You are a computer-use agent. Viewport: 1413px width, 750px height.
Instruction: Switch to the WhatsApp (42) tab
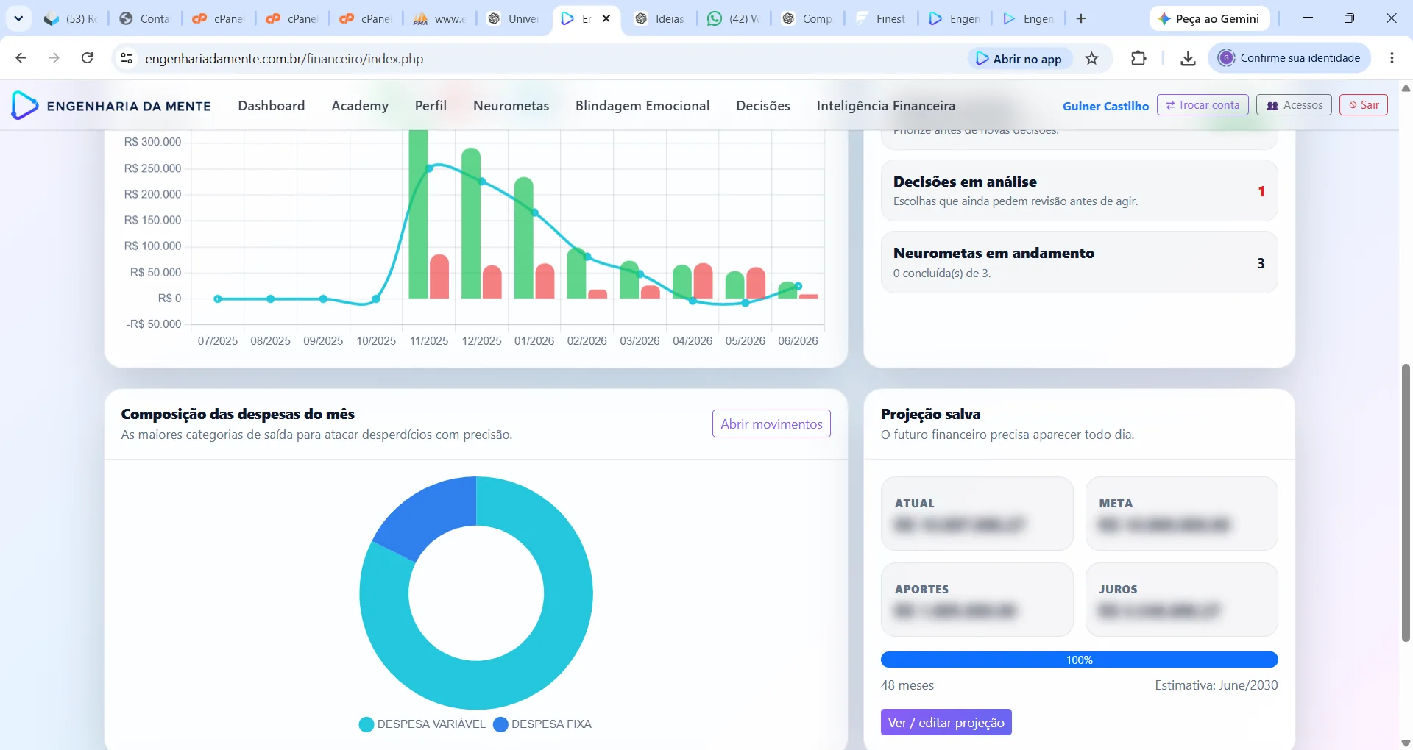(x=733, y=18)
